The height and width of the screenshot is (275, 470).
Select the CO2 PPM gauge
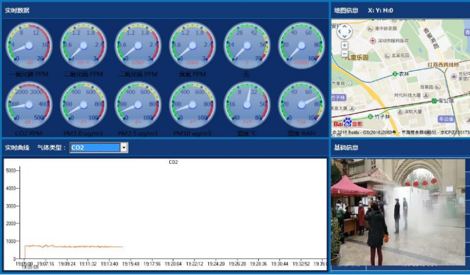(x=29, y=105)
